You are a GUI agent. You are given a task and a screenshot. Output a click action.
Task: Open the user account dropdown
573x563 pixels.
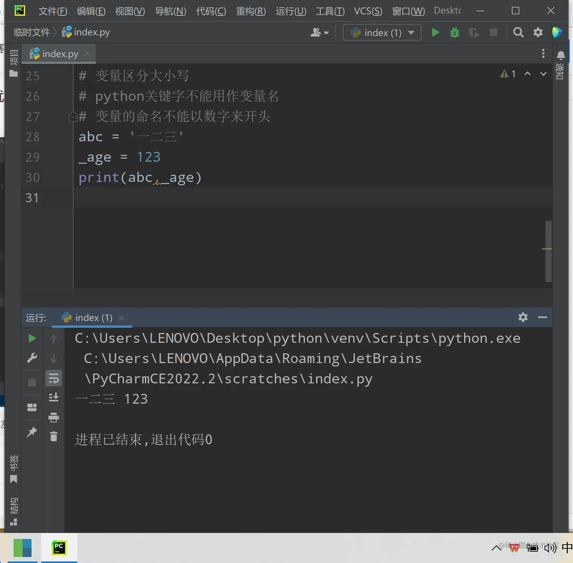(319, 33)
